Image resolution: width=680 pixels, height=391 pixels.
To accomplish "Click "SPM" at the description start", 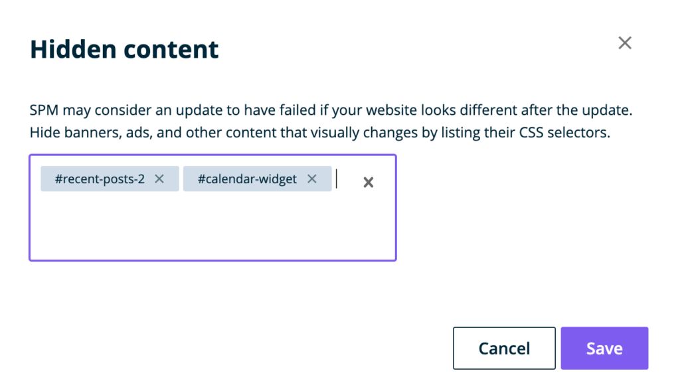I will pos(42,110).
